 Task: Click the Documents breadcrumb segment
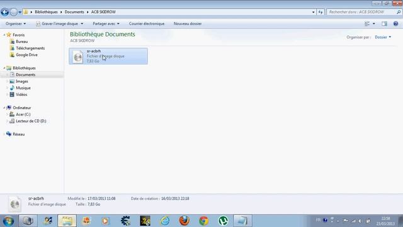pos(74,12)
